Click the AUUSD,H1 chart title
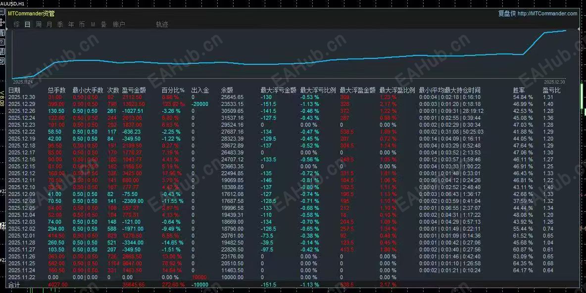The image size is (586, 293). coord(12,3)
